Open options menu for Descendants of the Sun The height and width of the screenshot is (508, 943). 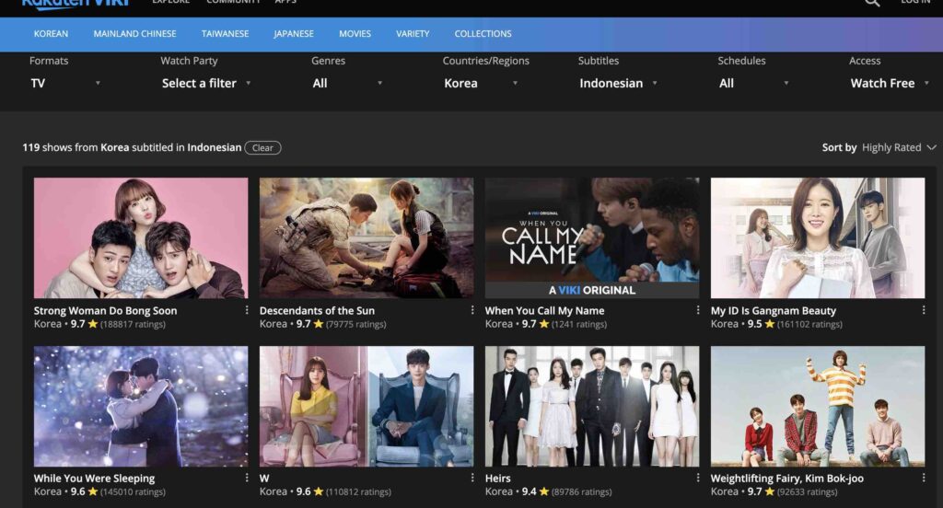472,310
